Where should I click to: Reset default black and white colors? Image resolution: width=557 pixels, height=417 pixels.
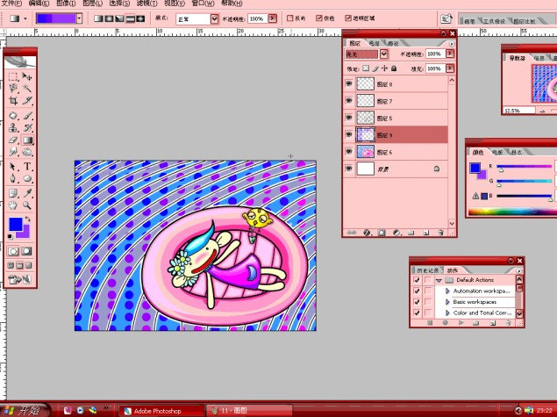pyautogui.click(x=11, y=236)
